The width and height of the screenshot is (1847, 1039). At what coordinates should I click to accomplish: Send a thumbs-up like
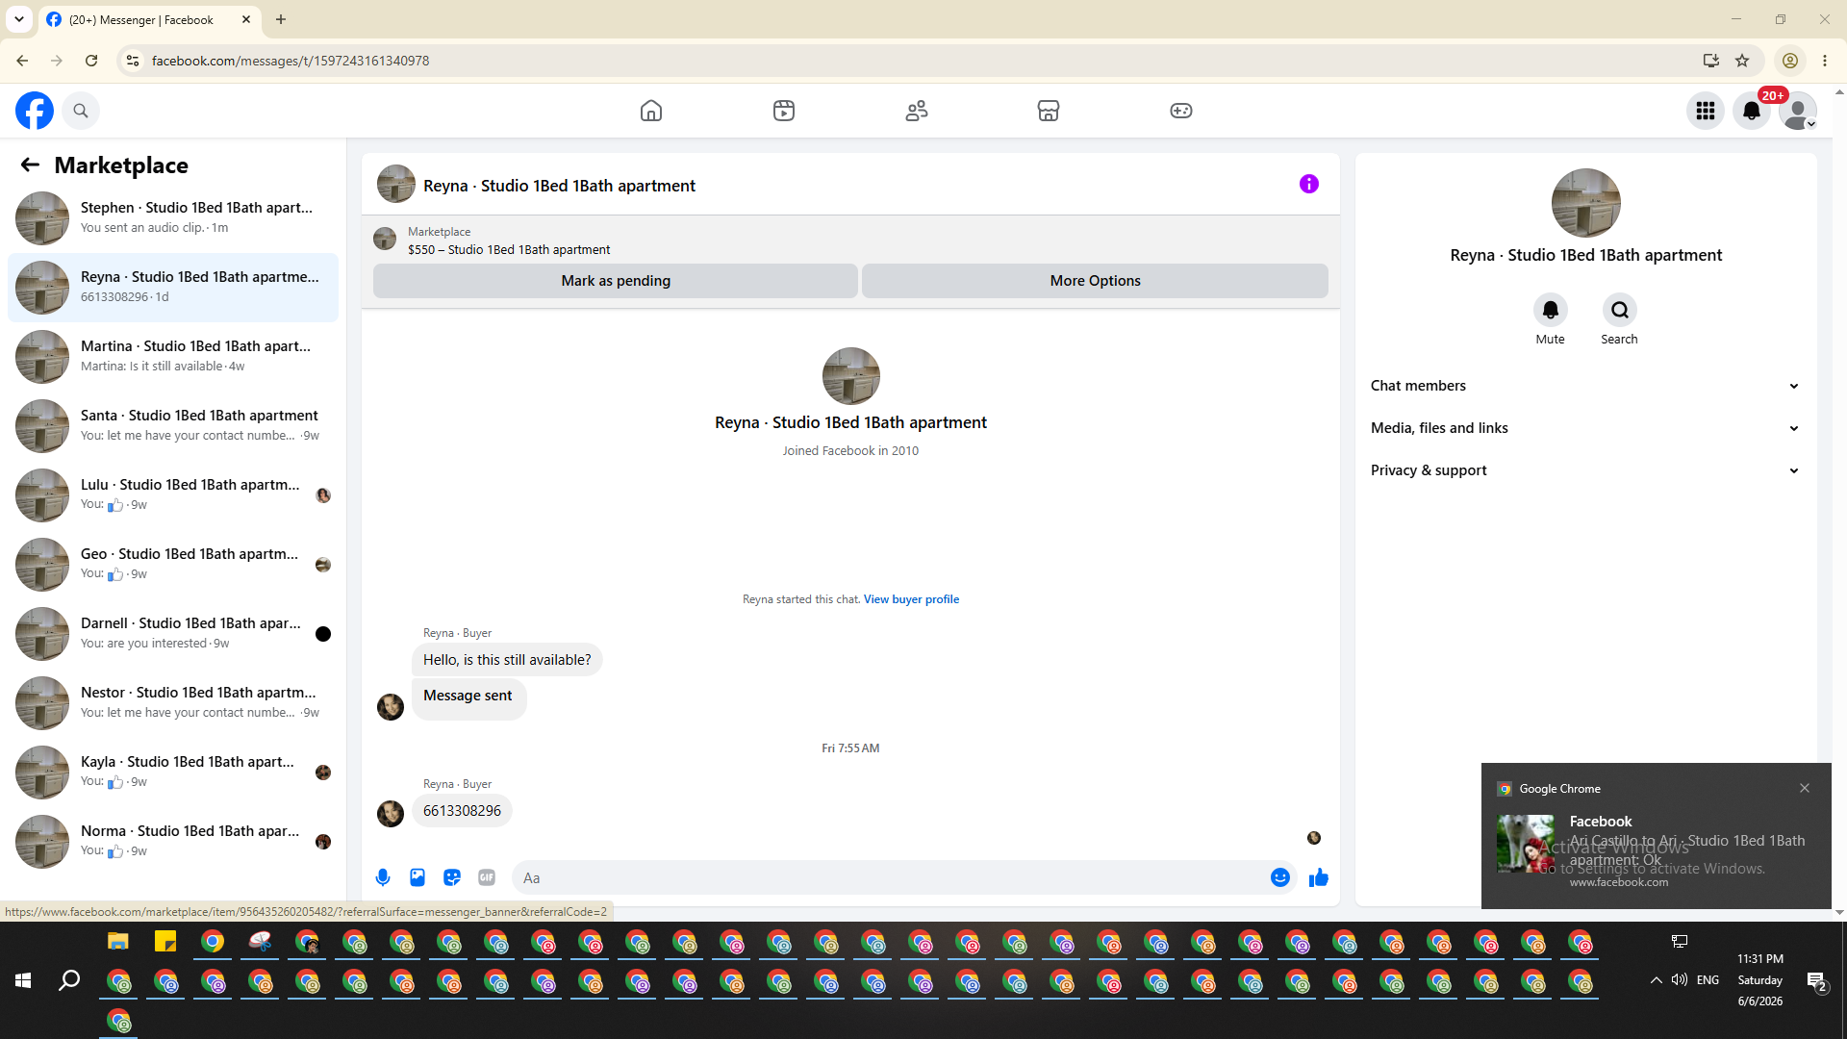tap(1319, 877)
